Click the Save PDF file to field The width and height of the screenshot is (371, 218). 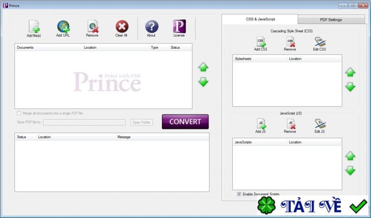tap(84, 122)
